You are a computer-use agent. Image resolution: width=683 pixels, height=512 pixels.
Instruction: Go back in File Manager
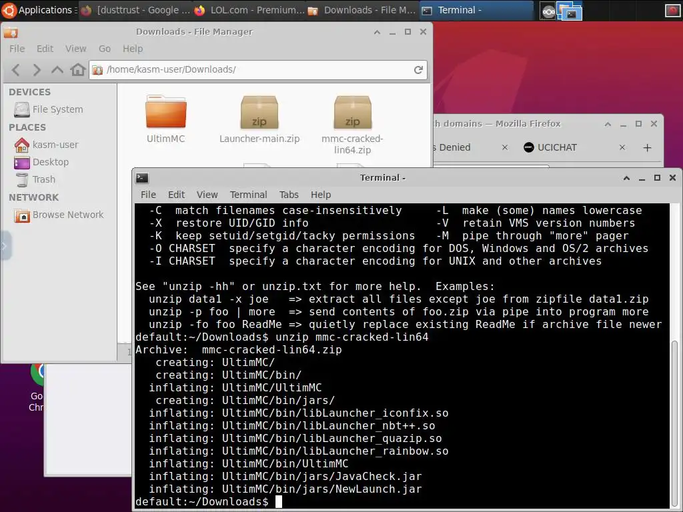[16, 69]
